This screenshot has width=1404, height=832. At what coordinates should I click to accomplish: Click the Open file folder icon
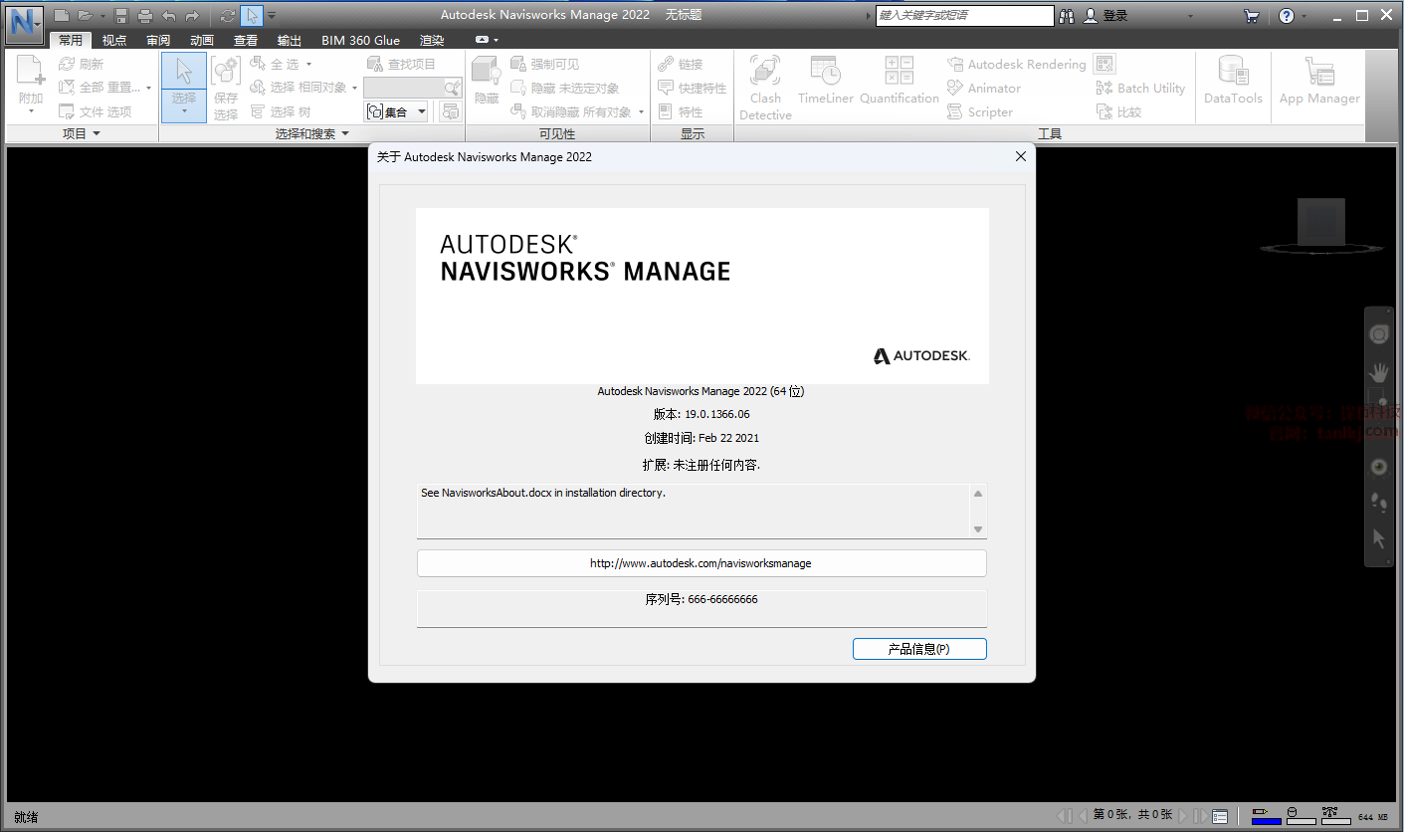tap(85, 16)
